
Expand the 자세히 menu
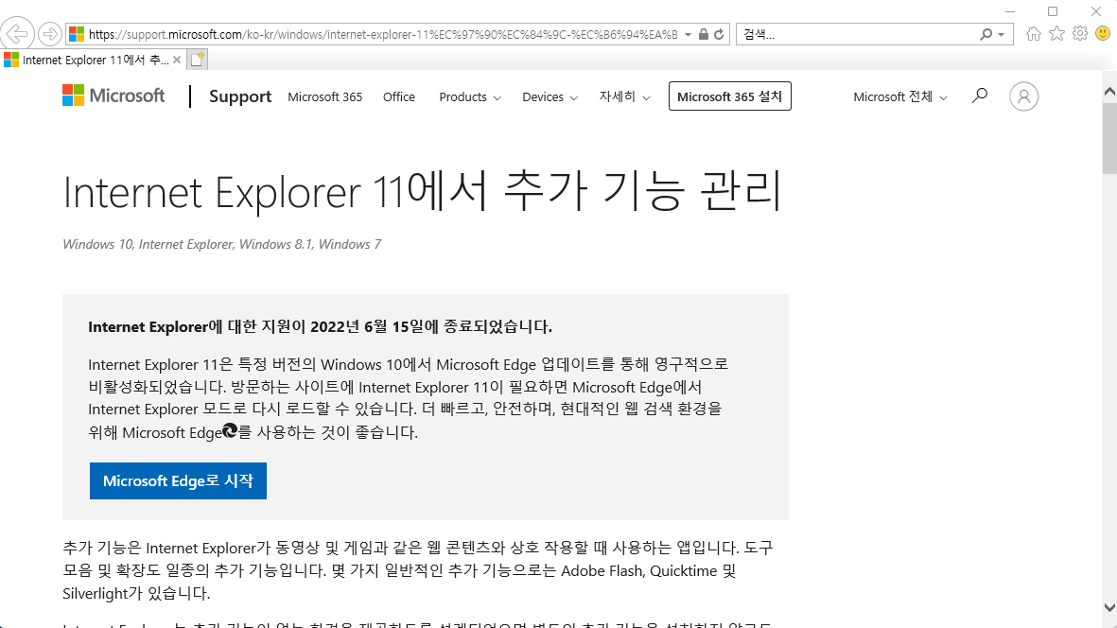click(x=625, y=96)
